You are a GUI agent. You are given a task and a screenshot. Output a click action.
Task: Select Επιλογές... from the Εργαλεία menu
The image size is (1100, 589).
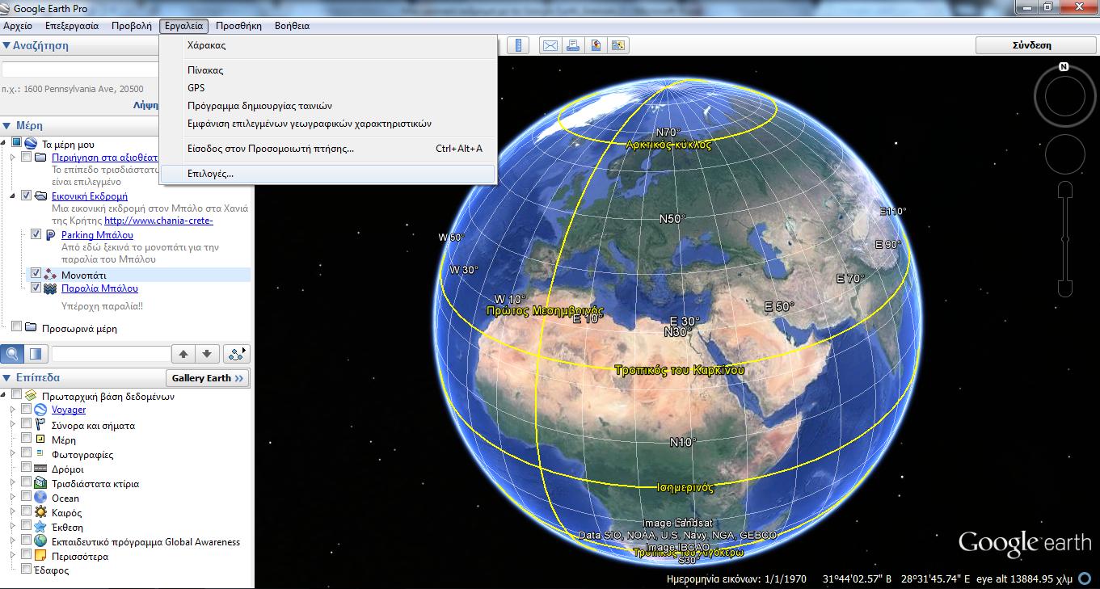pos(328,174)
